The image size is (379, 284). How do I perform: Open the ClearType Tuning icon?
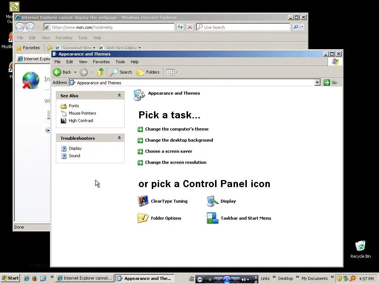[x=143, y=201]
